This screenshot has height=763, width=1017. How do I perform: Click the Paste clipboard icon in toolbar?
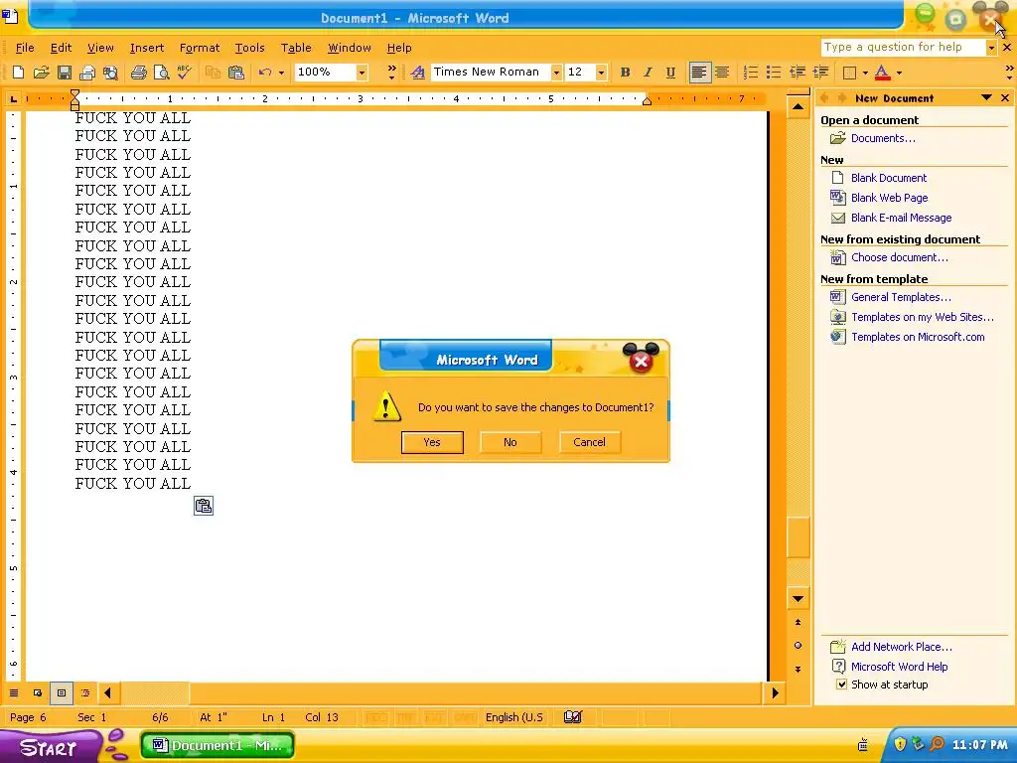pos(236,72)
